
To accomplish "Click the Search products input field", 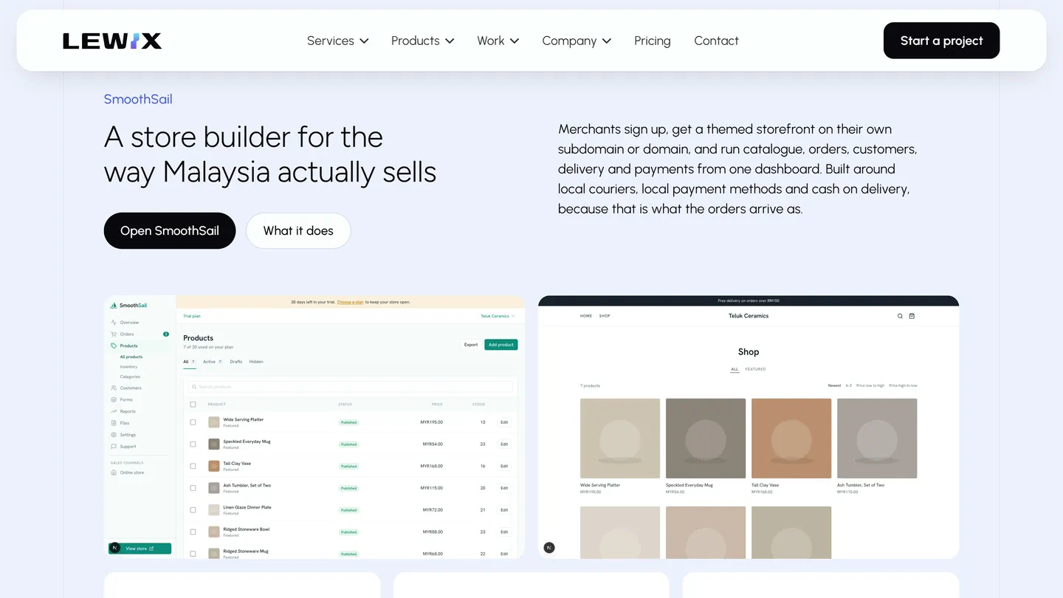I will tap(350, 387).
